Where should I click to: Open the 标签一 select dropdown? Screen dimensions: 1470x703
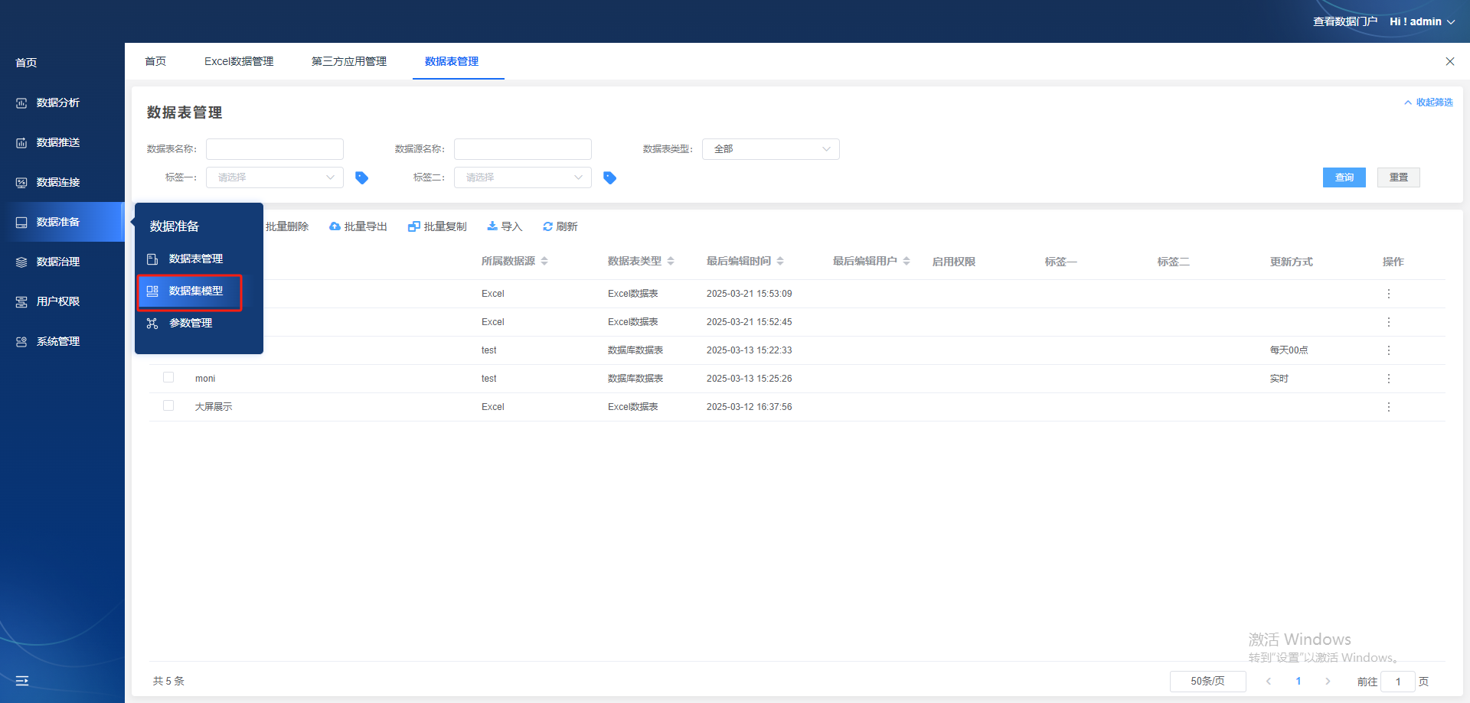[274, 177]
